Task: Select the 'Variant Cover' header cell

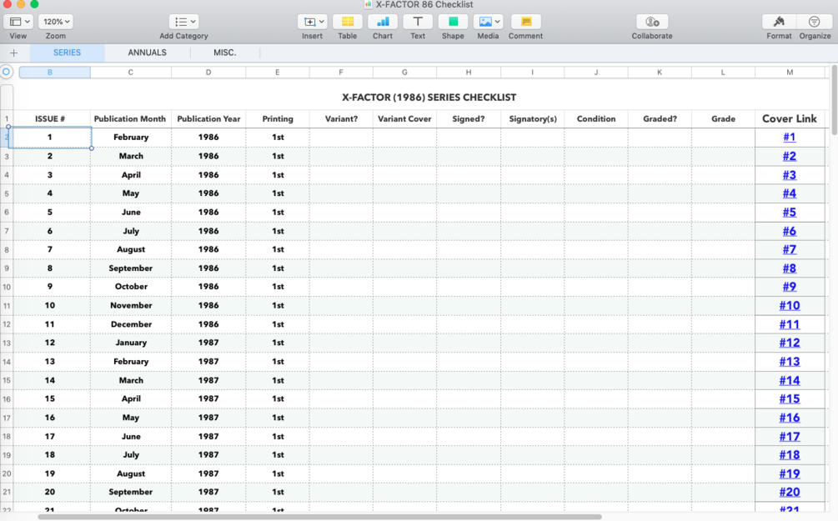Action: 404,119
